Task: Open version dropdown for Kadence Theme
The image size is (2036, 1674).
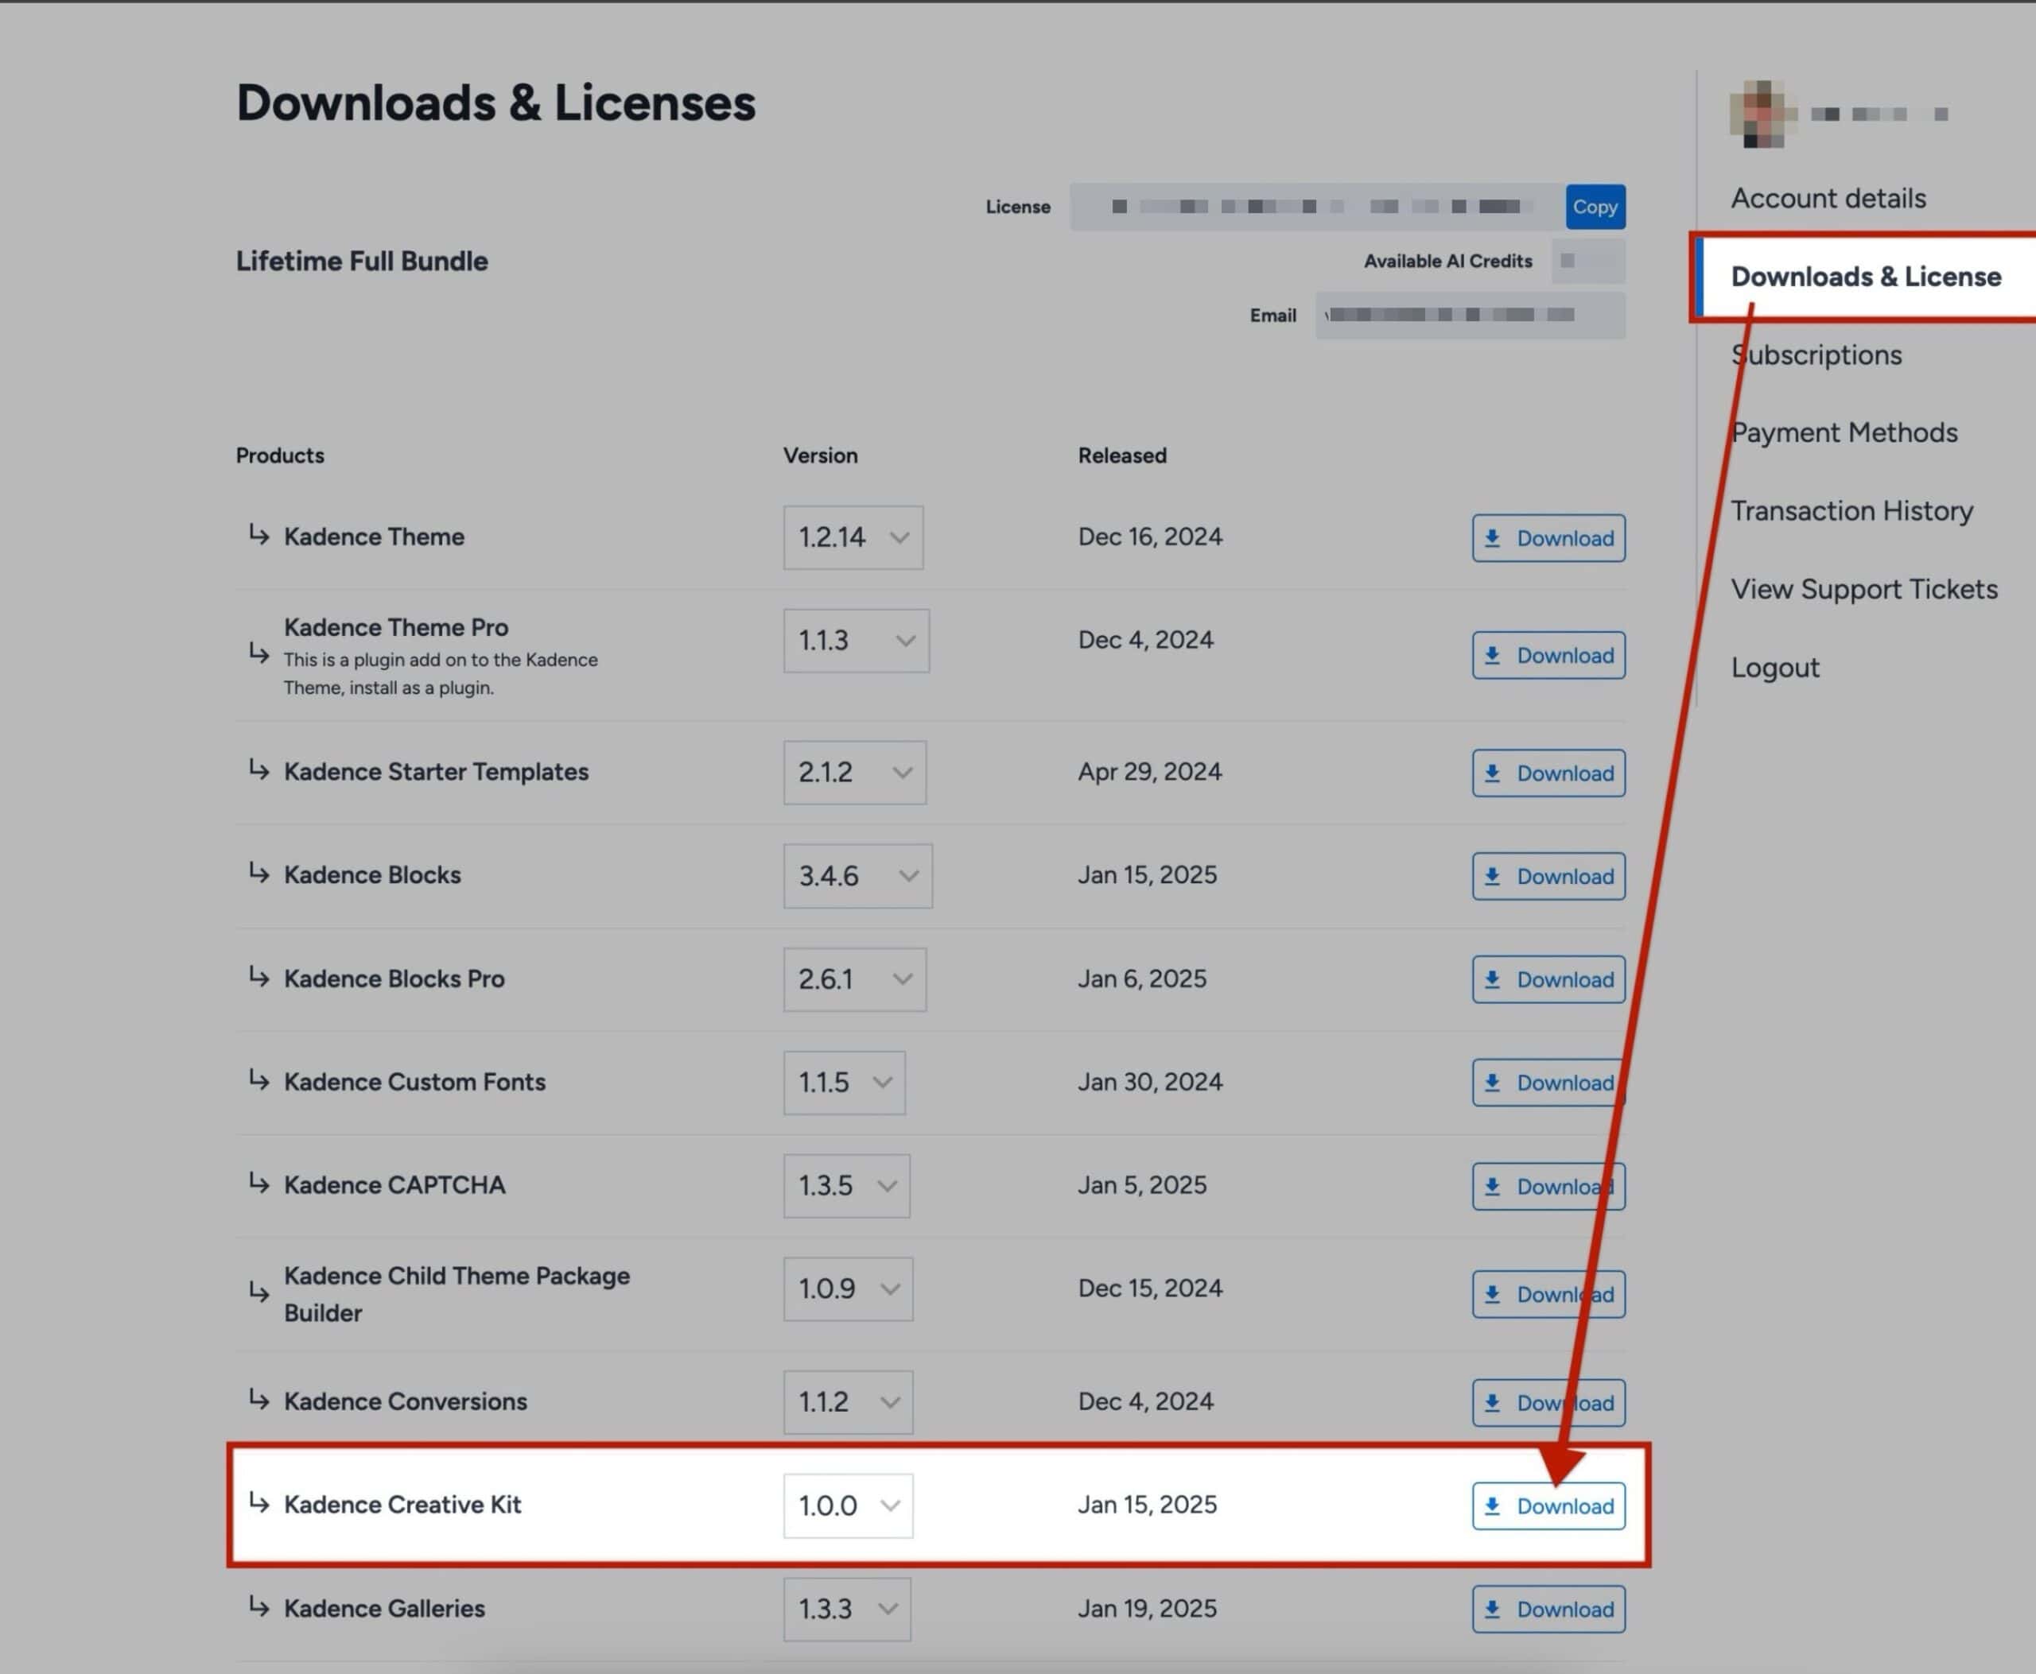Action: [853, 537]
